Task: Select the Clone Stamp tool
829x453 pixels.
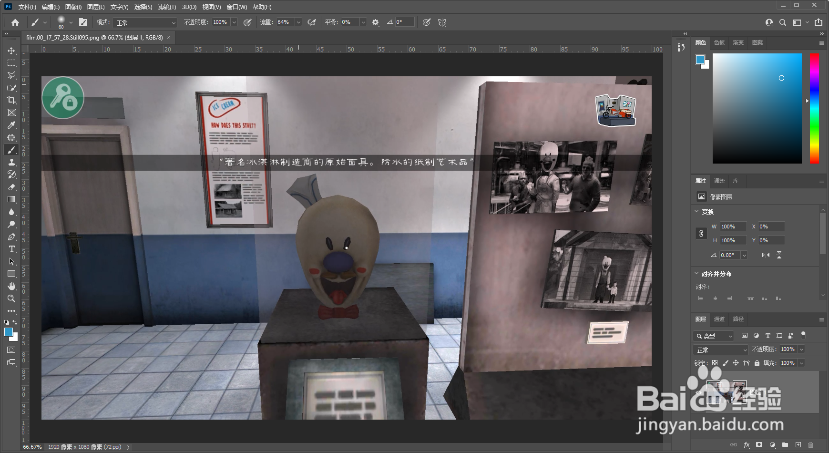Action: pyautogui.click(x=11, y=162)
